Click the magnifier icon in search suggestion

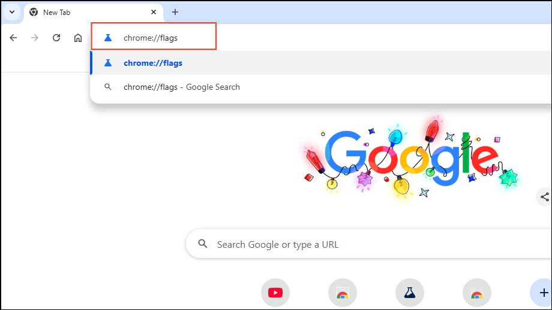tap(108, 87)
